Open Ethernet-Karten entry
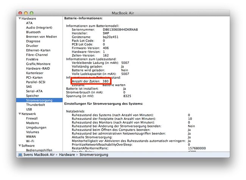 point(38,50)
